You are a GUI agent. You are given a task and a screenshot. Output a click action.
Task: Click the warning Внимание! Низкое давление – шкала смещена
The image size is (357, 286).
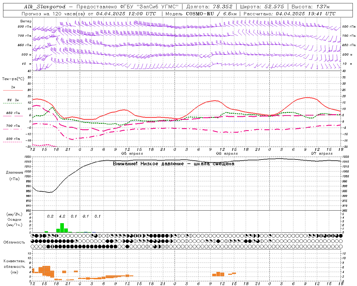click(x=173, y=164)
